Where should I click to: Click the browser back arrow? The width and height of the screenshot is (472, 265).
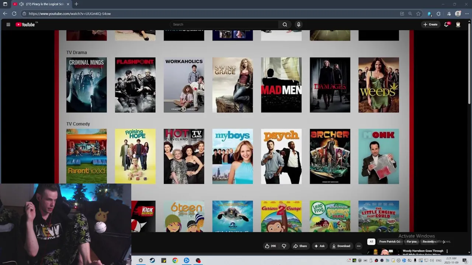5,14
